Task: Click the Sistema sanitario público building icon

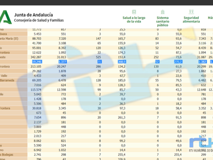Action: tap(162, 12)
